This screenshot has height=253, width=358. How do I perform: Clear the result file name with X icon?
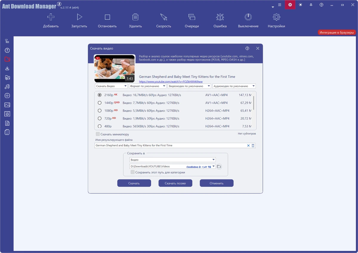(x=248, y=145)
